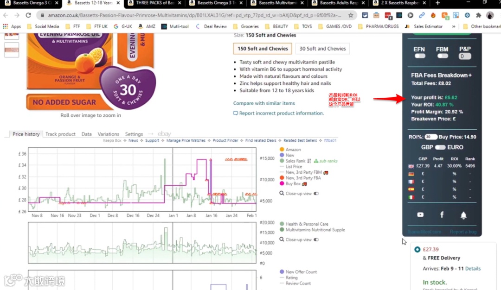
Task: Open the blue circle arrows extension icon
Action: tap(467, 15)
